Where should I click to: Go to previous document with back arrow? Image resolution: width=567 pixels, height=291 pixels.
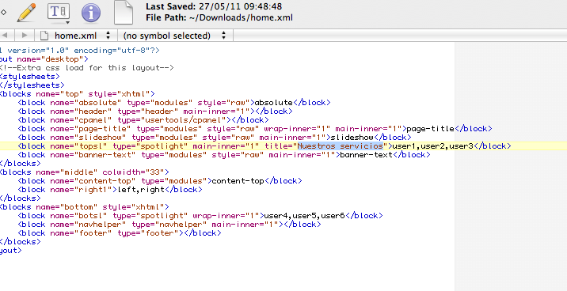tap(6, 36)
